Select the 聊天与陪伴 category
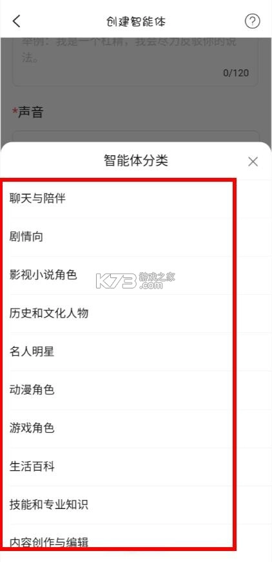Image resolution: width=272 pixels, height=562 pixels. coord(136,199)
